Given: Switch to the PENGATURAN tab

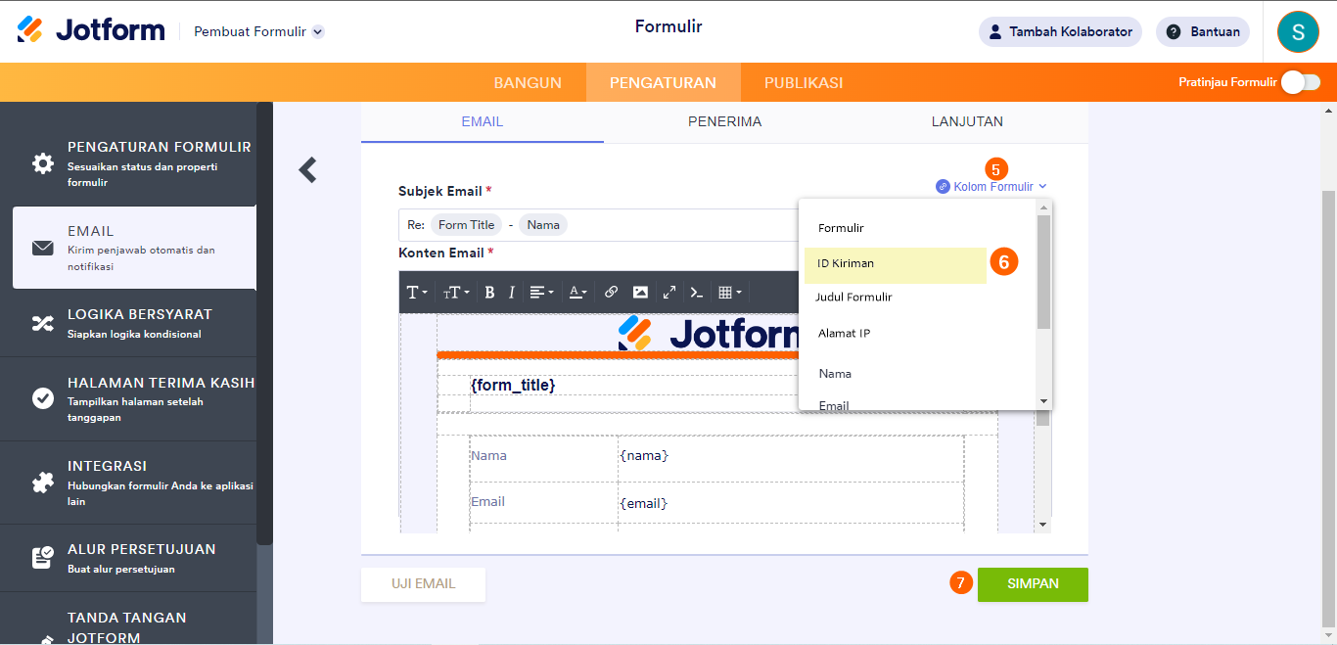Looking at the screenshot, I should click(x=663, y=82).
